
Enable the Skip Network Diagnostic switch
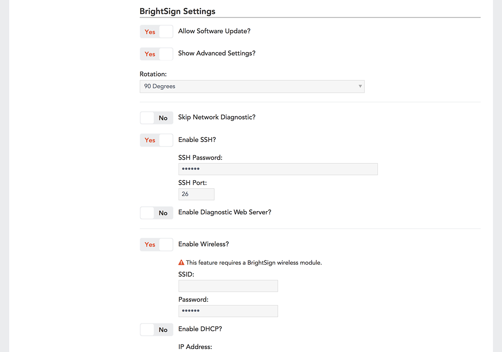(x=156, y=118)
